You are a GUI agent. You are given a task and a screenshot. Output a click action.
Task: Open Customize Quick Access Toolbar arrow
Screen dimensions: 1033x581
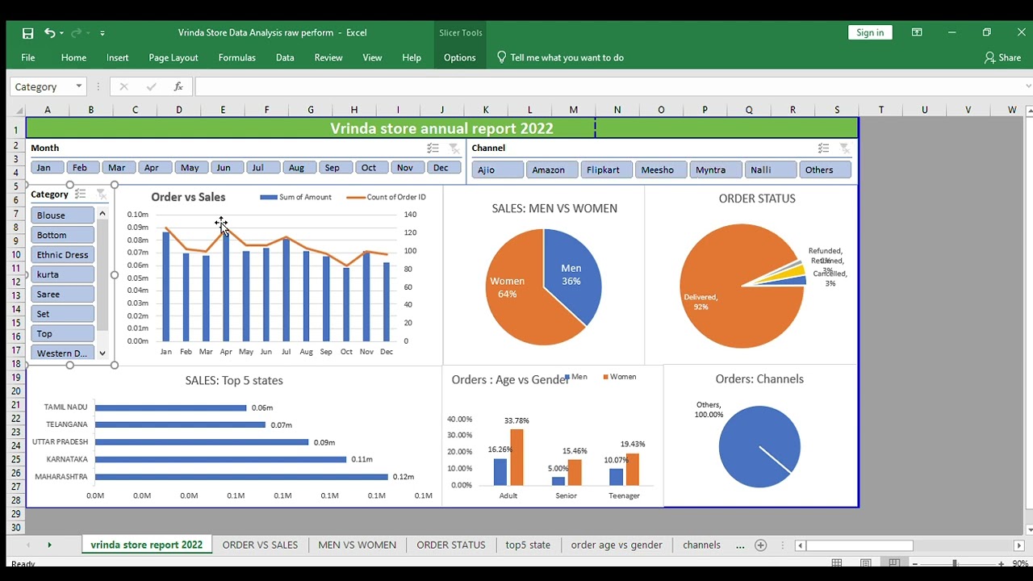[x=102, y=33]
